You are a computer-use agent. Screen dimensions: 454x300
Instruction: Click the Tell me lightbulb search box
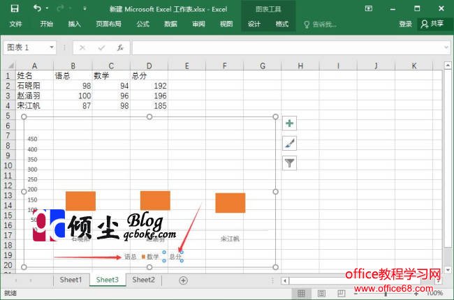tap(320, 24)
